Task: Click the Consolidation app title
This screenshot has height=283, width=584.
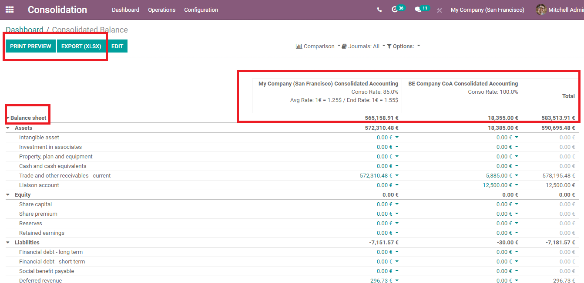Action: [x=57, y=10]
